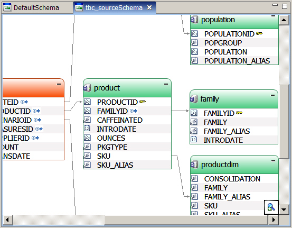292x228 pixels.
Task: Click the product INTRODATE date type icon
Action: click(87, 129)
